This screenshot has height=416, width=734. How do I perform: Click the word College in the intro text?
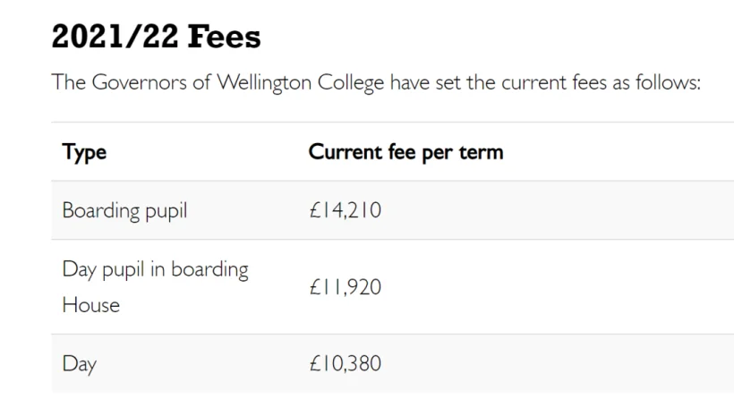click(351, 83)
